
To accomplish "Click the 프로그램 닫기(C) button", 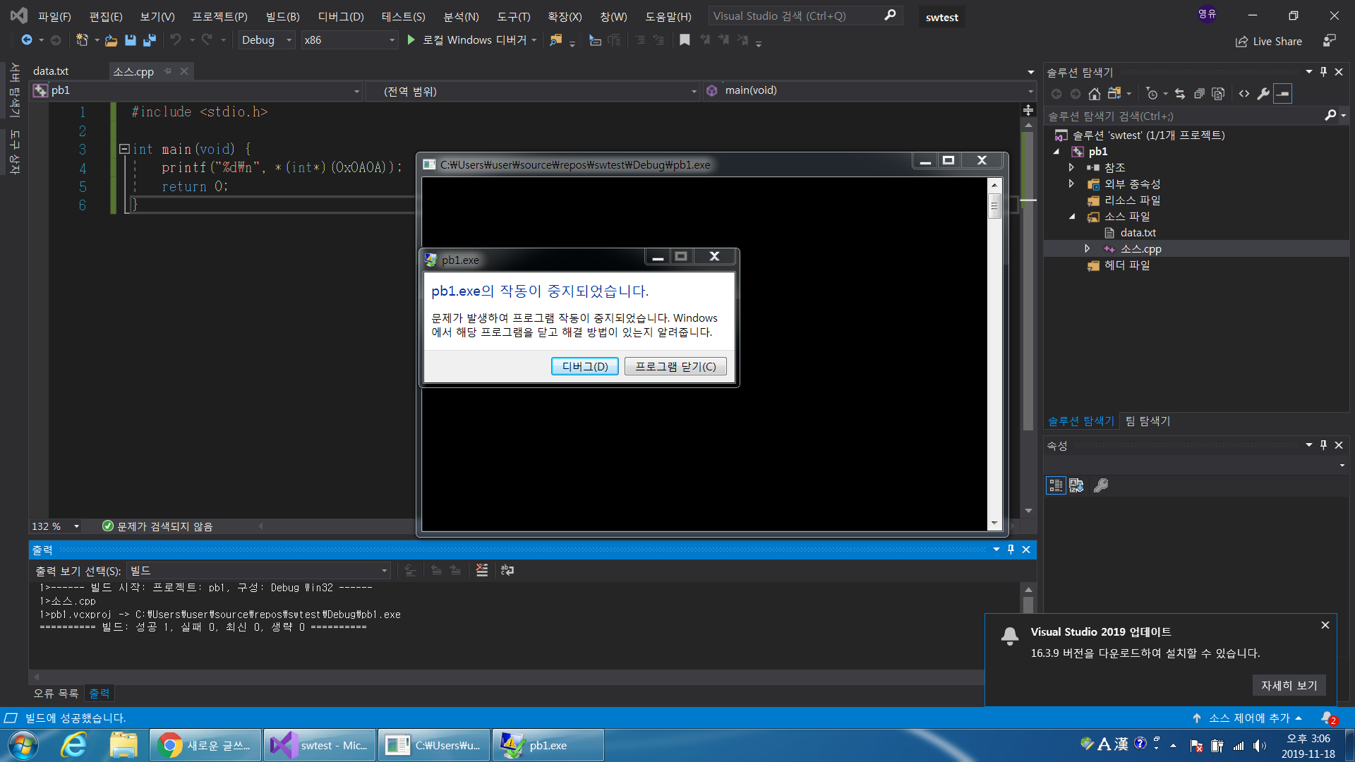I will point(675,366).
